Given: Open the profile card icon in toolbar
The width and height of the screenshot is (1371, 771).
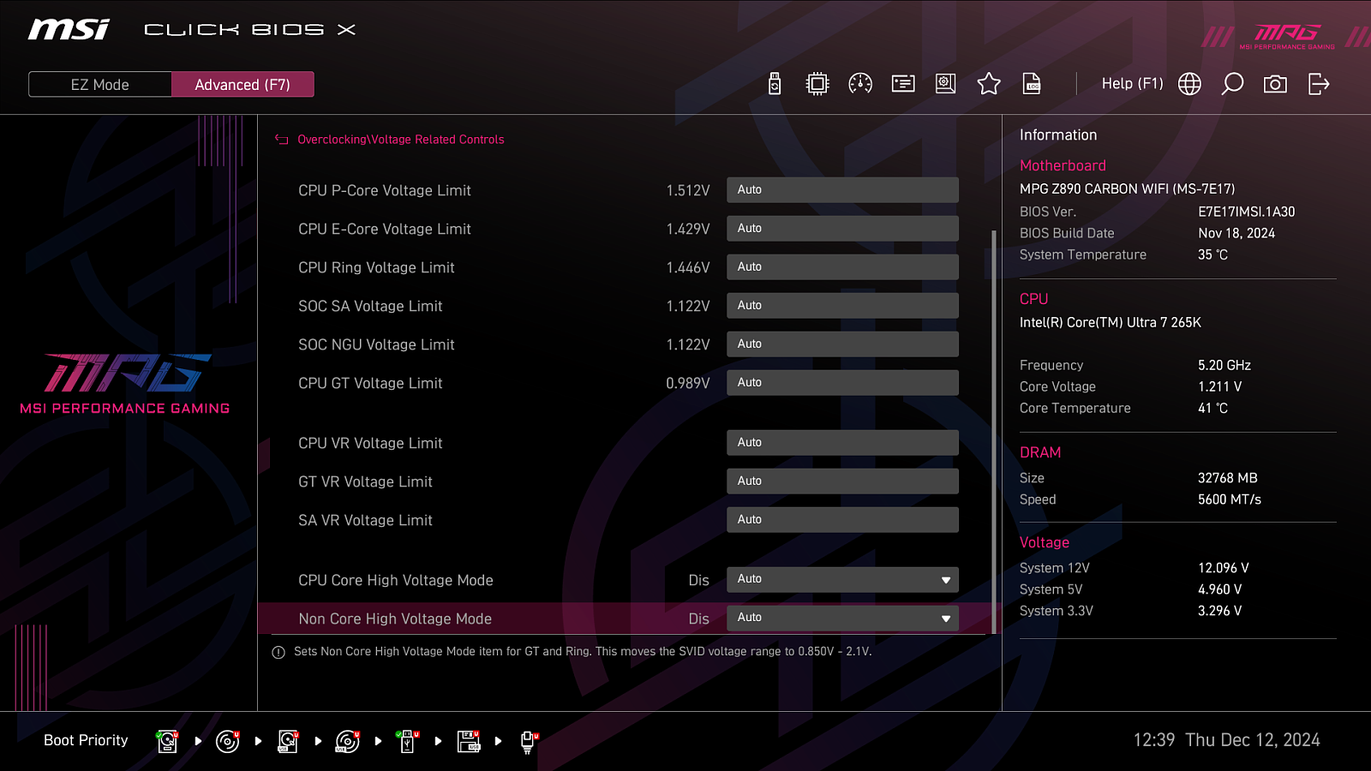Looking at the screenshot, I should click(903, 84).
